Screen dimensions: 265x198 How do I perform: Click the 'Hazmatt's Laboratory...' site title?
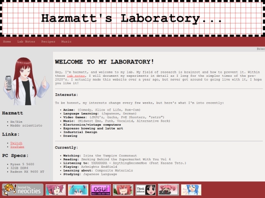[132, 19]
